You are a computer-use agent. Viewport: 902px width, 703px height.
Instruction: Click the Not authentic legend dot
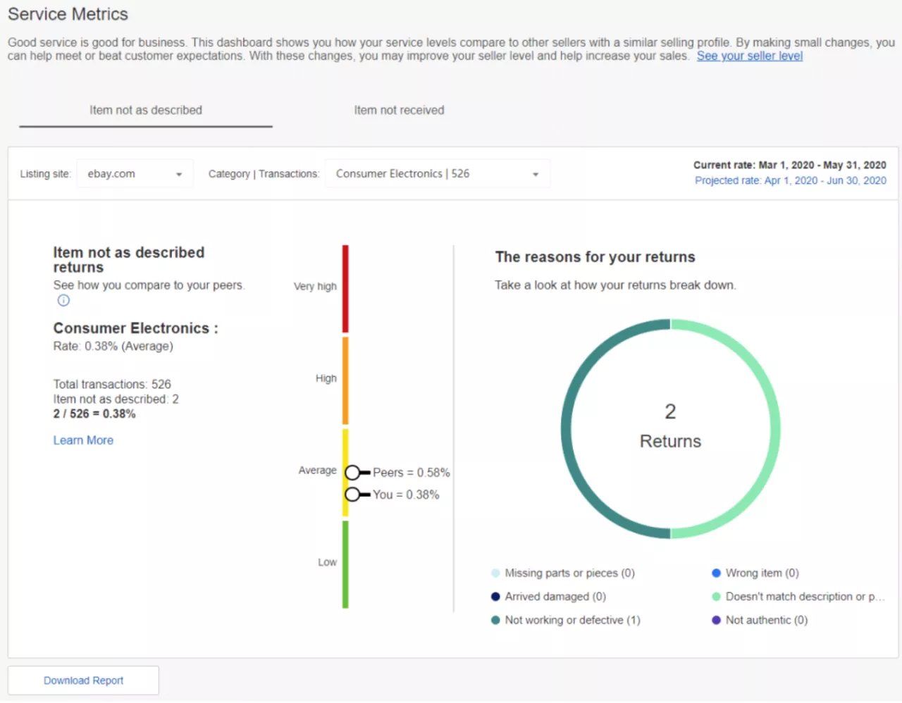pyautogui.click(x=716, y=620)
